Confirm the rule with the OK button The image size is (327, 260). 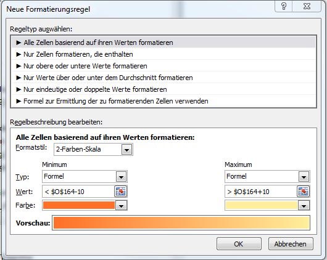(x=239, y=244)
